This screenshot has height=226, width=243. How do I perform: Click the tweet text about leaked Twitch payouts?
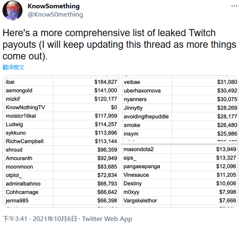pyautogui.click(x=119, y=44)
